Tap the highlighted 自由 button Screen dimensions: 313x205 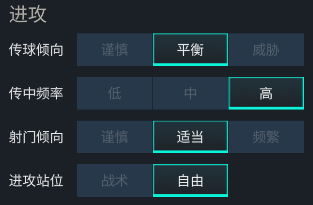[190, 180]
